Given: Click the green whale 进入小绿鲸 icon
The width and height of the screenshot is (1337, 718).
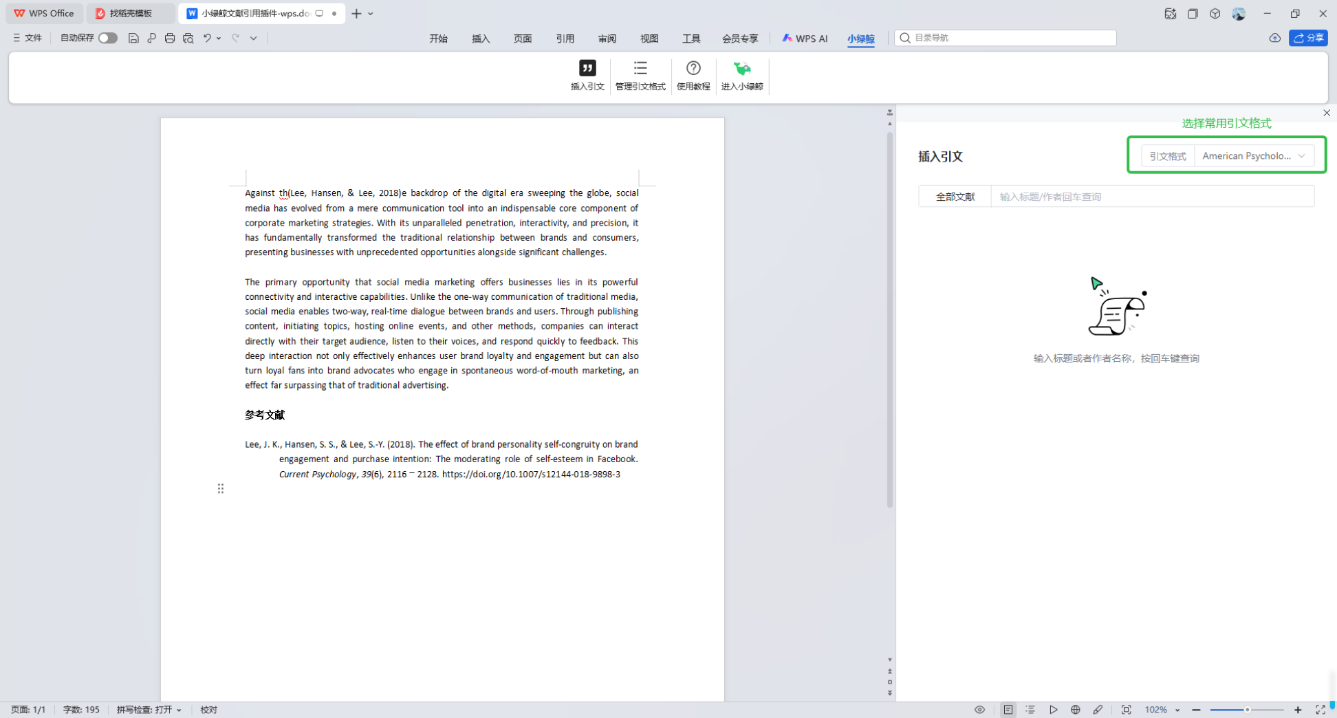Looking at the screenshot, I should tap(741, 68).
